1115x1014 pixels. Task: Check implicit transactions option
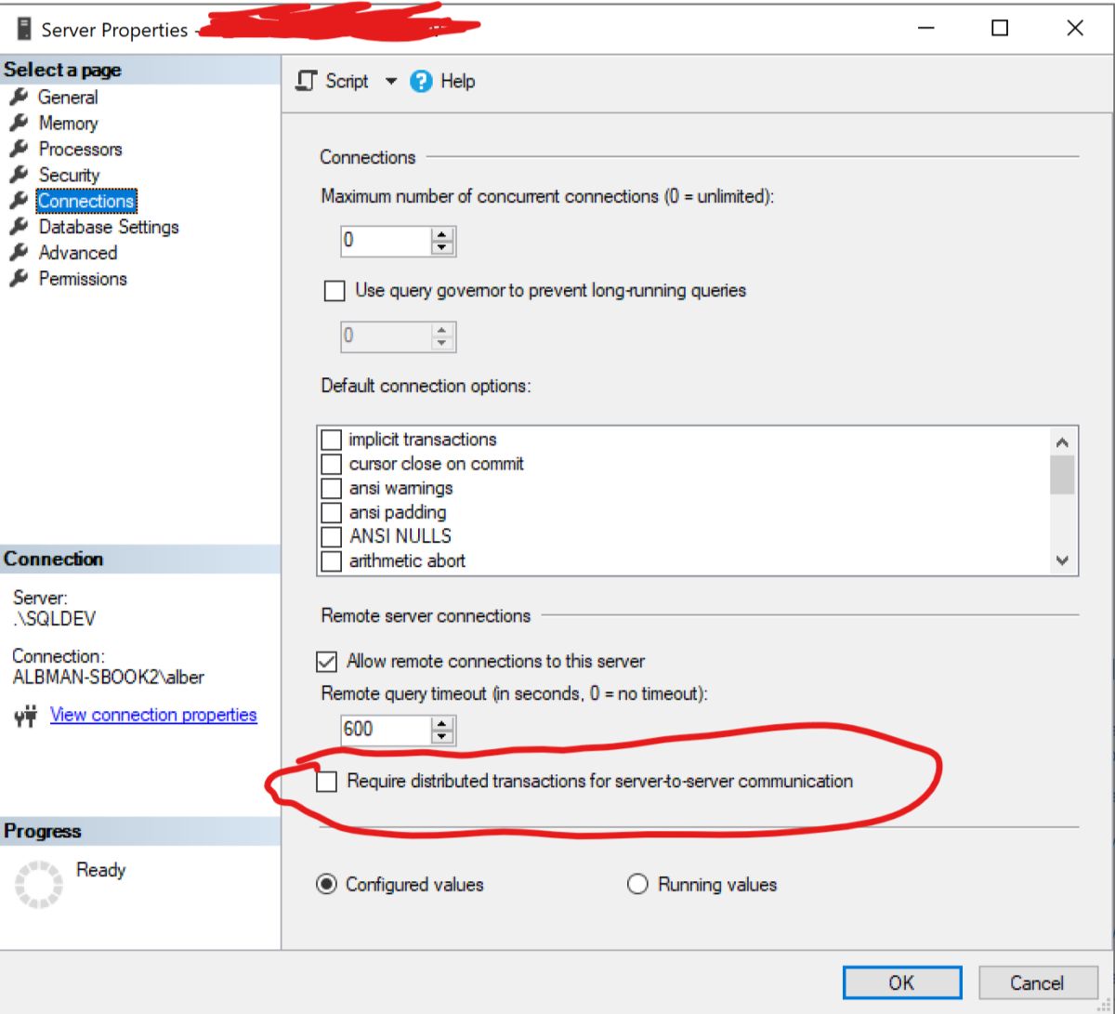click(331, 440)
